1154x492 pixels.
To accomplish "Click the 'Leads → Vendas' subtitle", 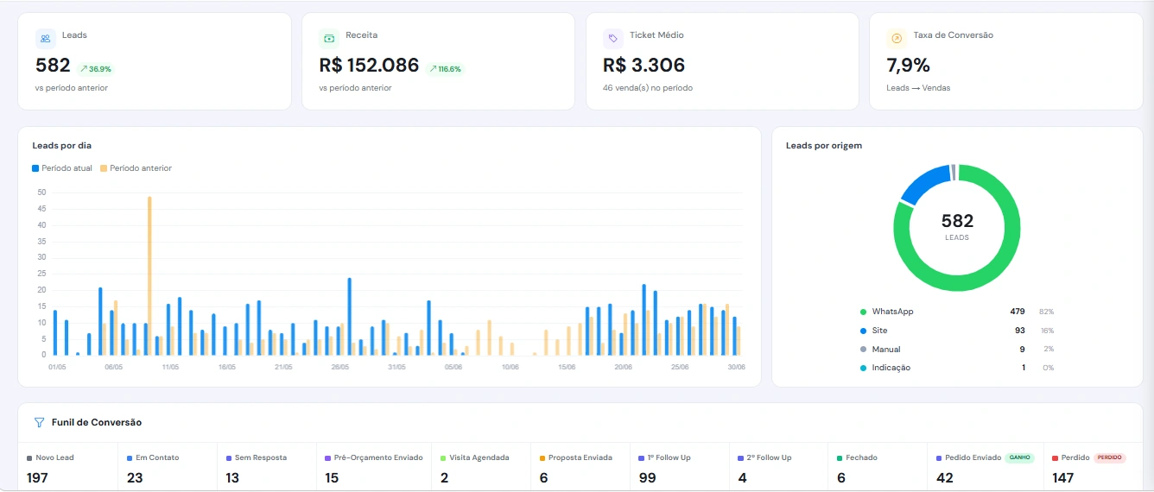I will (x=918, y=88).
